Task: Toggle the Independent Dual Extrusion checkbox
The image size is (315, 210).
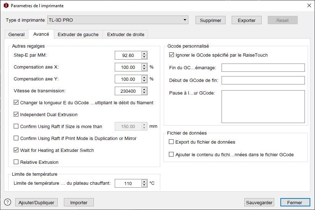Action: click(x=16, y=115)
